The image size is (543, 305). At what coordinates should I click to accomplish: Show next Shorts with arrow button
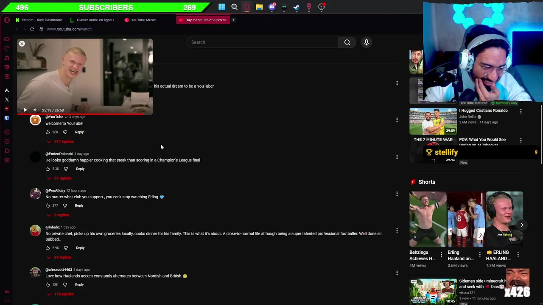pyautogui.click(x=522, y=225)
